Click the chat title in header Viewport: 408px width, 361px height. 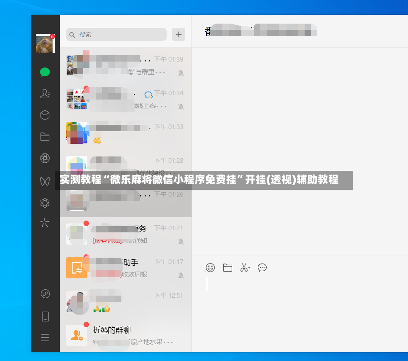coord(261,31)
